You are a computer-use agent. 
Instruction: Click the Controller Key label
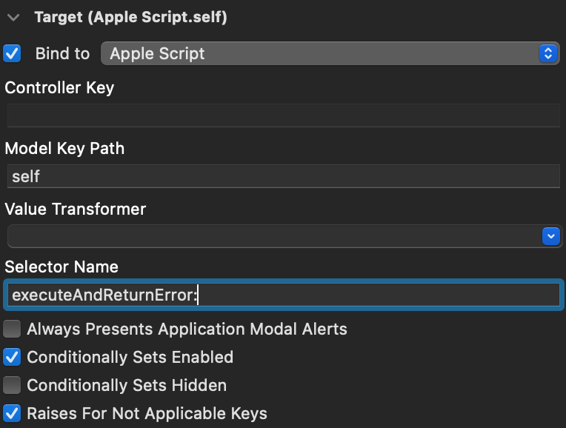point(59,87)
